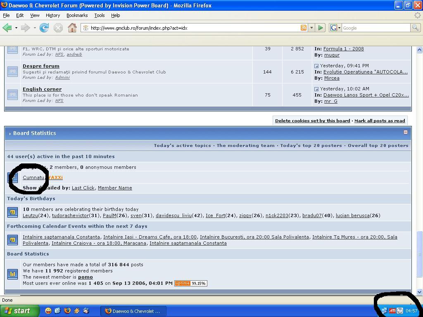
Task: Open the Bookmarks menu
Action: point(77,15)
